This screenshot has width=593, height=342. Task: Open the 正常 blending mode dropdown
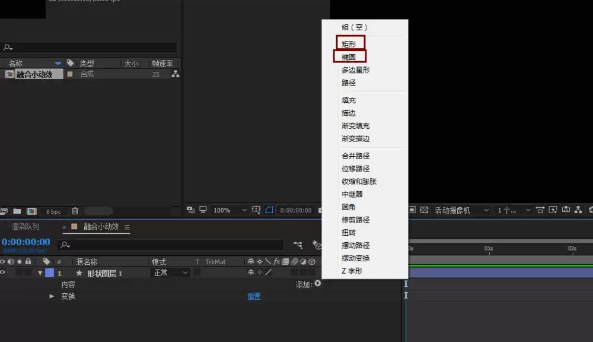click(x=170, y=273)
